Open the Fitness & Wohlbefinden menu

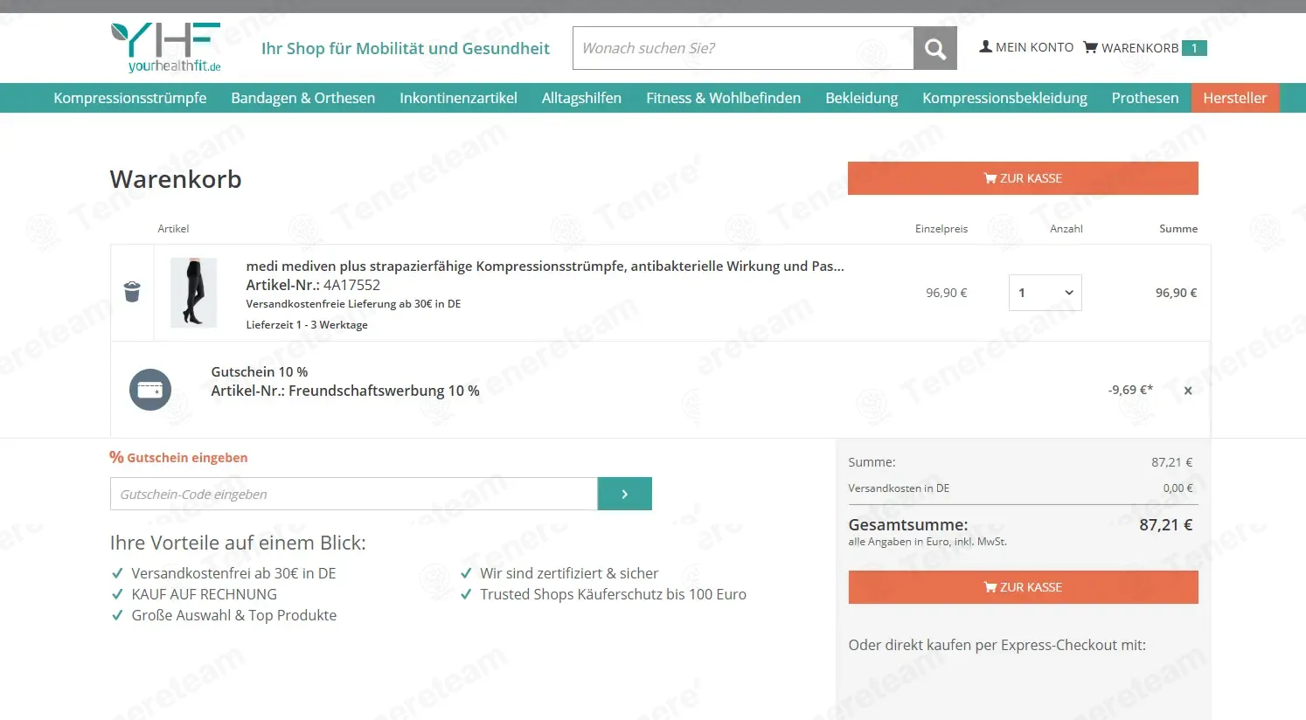click(723, 98)
